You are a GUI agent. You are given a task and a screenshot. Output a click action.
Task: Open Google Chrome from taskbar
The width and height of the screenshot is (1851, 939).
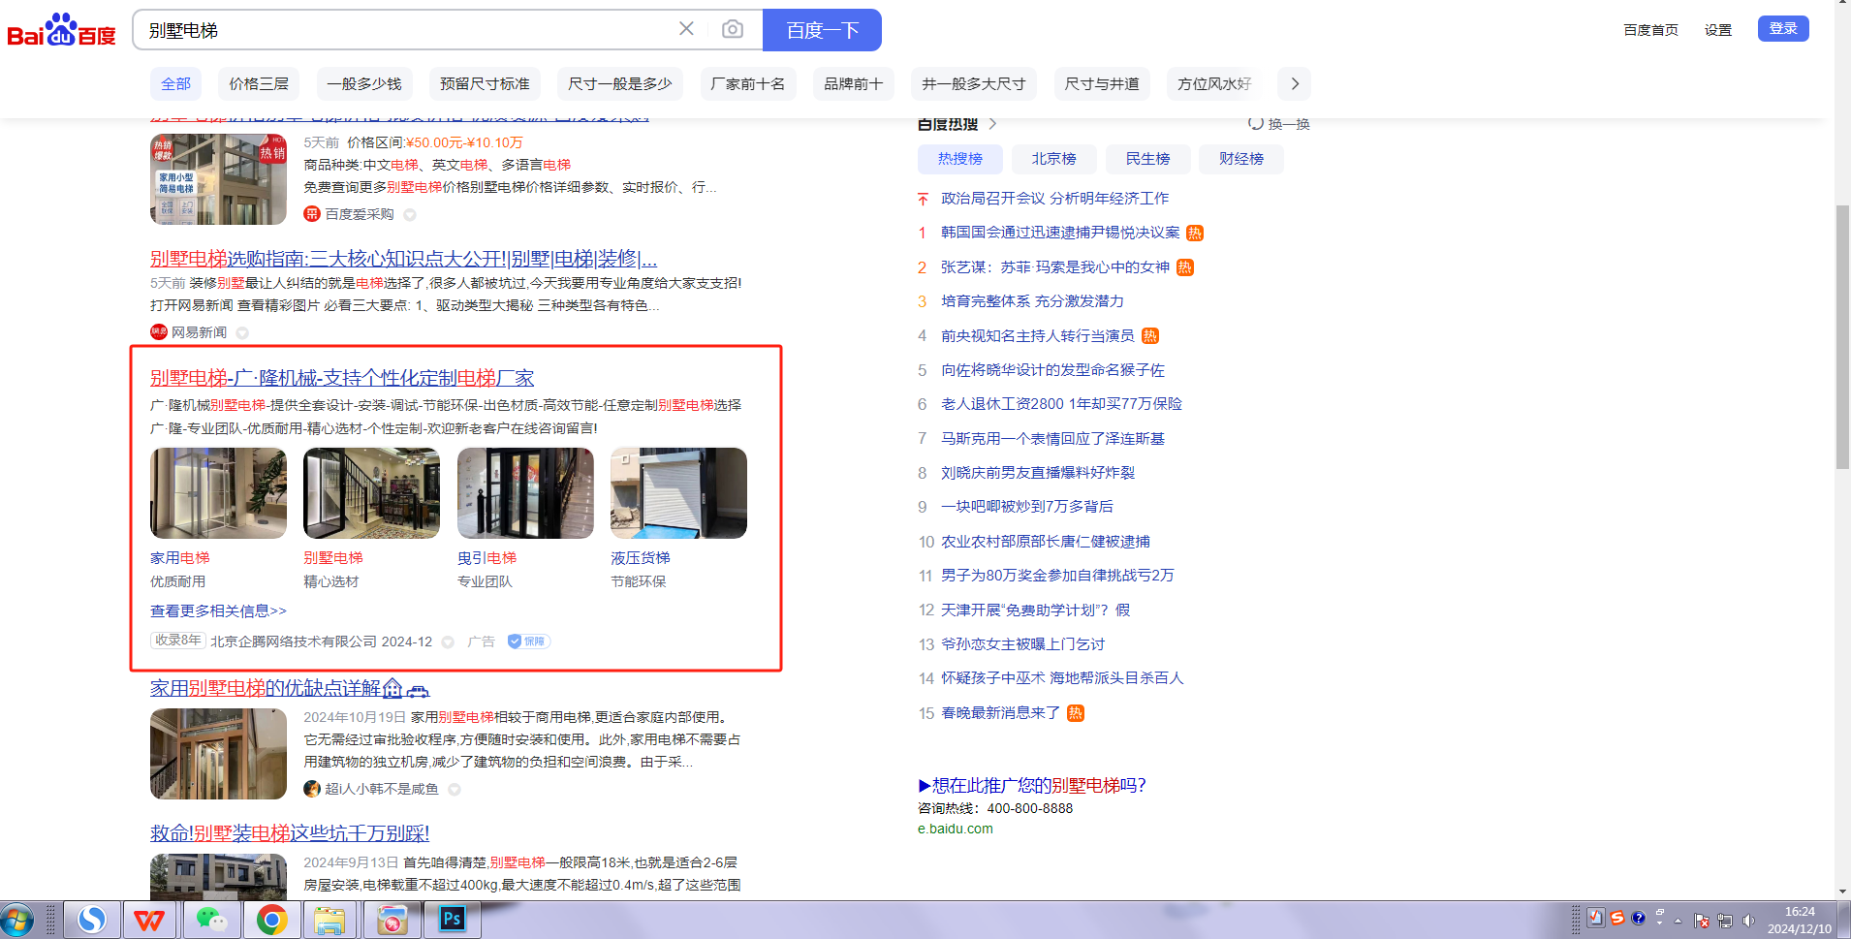click(271, 920)
